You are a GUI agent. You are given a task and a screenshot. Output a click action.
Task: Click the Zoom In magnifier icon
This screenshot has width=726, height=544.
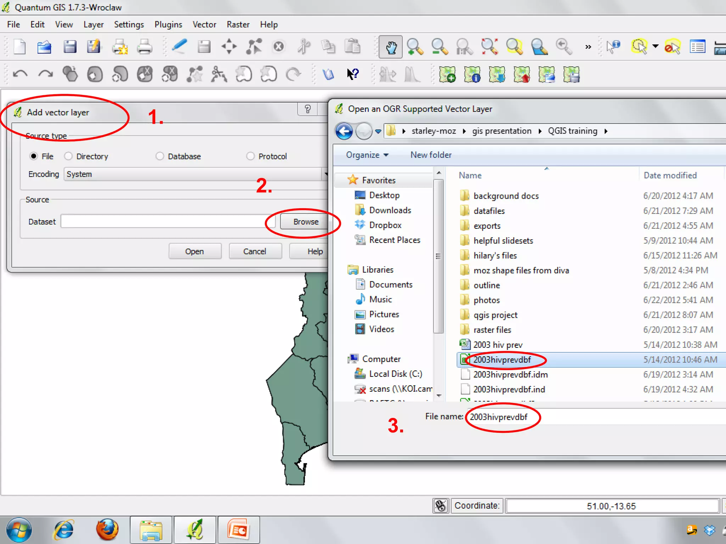[414, 47]
